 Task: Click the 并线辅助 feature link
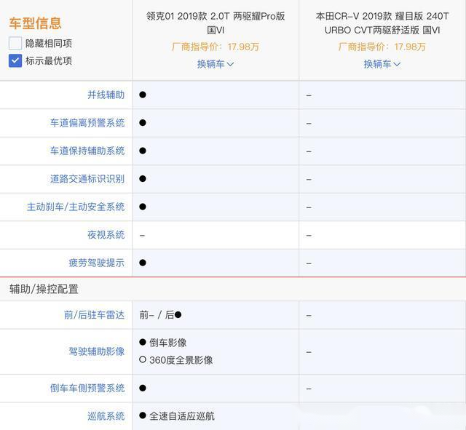(x=106, y=95)
